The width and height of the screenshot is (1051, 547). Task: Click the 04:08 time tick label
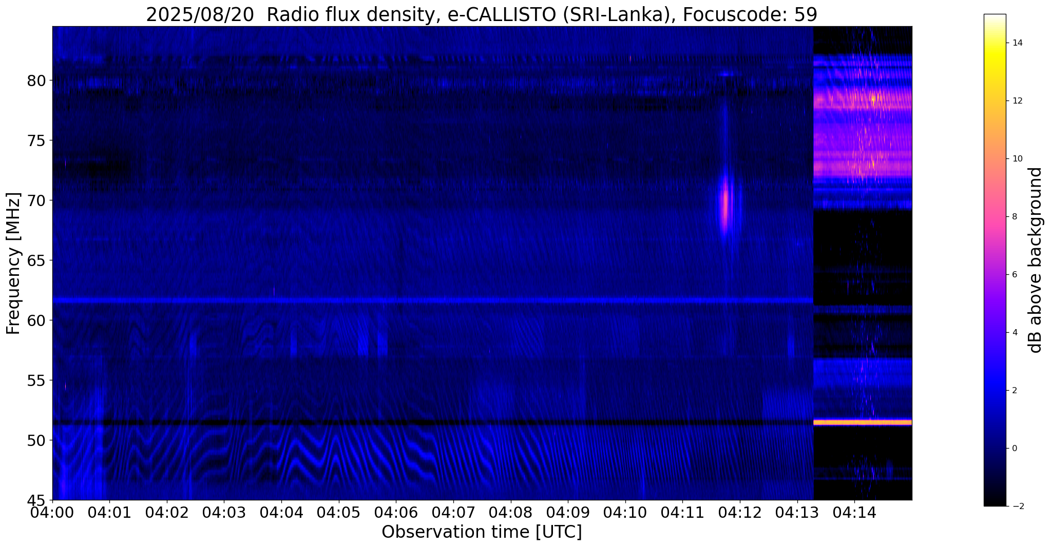[x=511, y=512]
